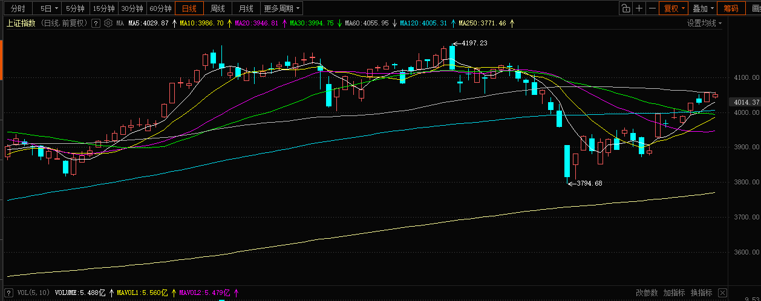Switch to 5分钟 chart period
This screenshot has width=761, height=301.
[76, 8]
